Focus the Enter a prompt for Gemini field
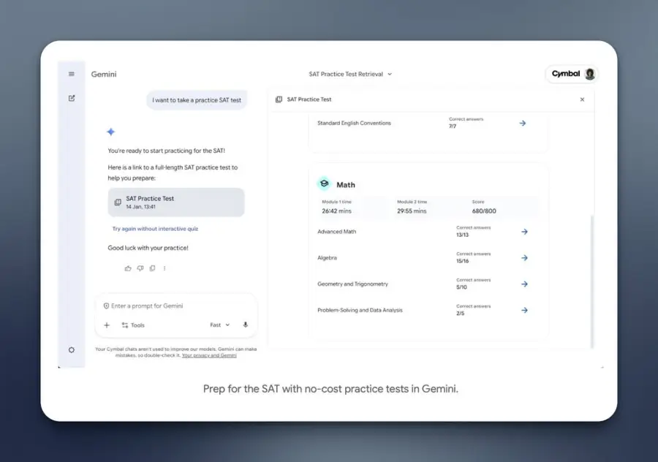Viewport: 658px width, 462px height. click(176, 306)
